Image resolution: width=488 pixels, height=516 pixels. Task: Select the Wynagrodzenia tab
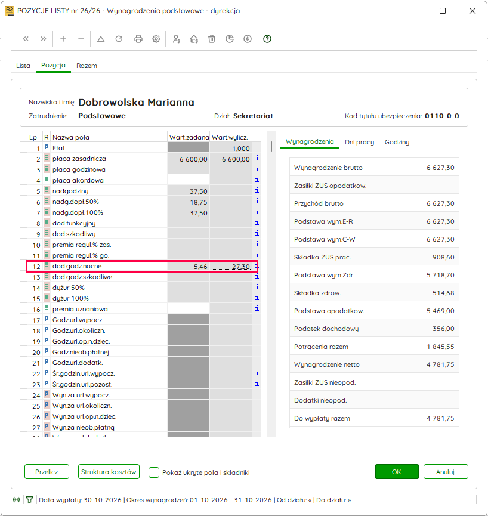point(310,141)
